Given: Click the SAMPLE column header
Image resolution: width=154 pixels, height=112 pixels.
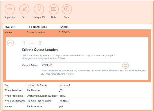Looking at the screenshot, I should [x=65, y=27].
